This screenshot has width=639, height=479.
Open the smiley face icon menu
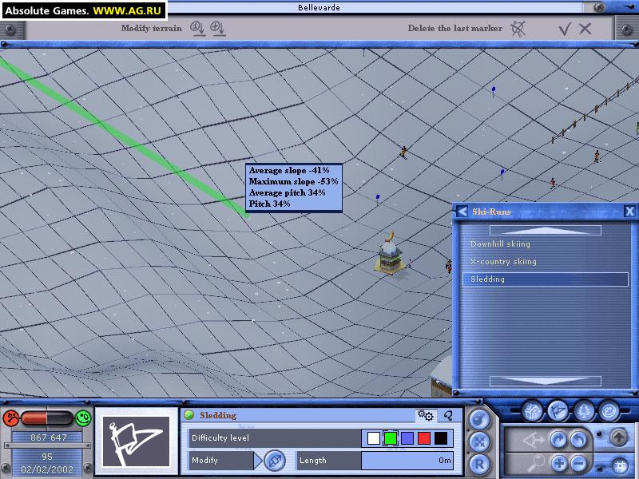[609, 412]
